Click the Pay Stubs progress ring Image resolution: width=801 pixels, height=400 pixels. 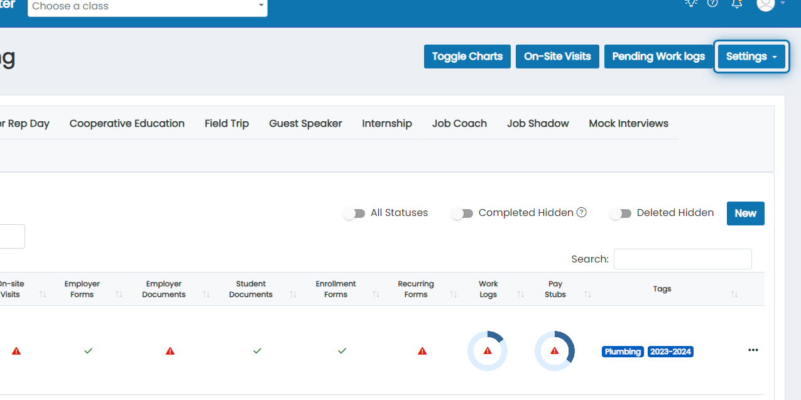pos(555,351)
